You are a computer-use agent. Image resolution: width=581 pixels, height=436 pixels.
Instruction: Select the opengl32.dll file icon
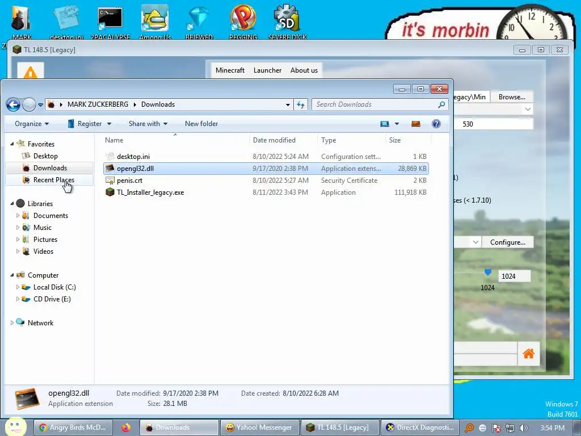click(110, 168)
